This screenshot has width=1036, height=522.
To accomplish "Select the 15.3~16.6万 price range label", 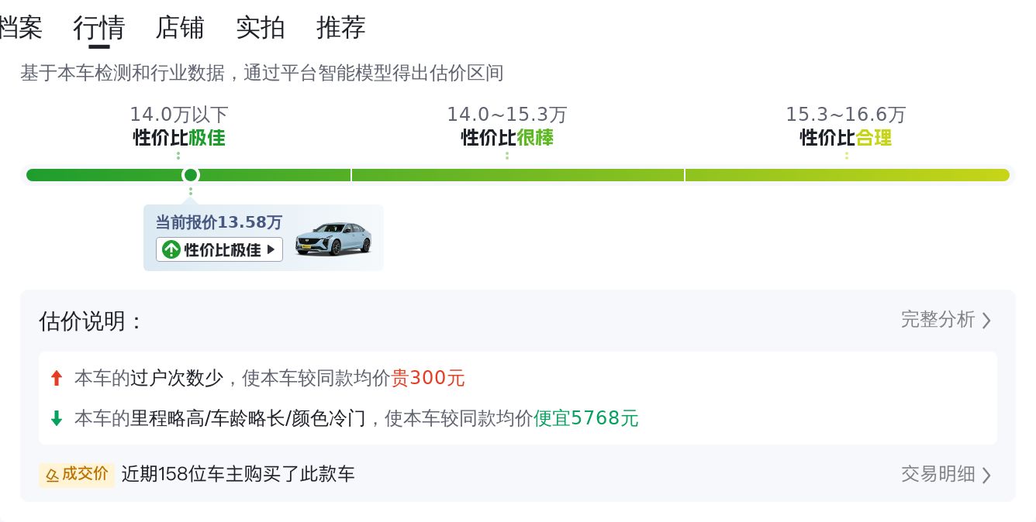I will pos(845,115).
